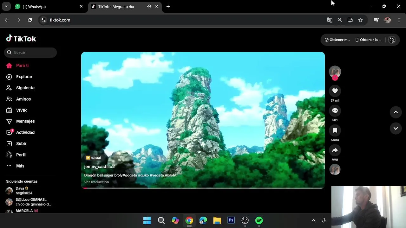Viewport: 406px width, 228px height.
Task: Launch Copilot from the taskbar
Action: pyautogui.click(x=175, y=220)
